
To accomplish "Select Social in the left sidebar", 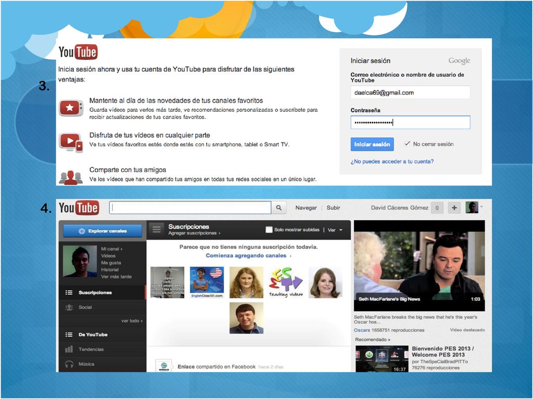I will pos(103,308).
